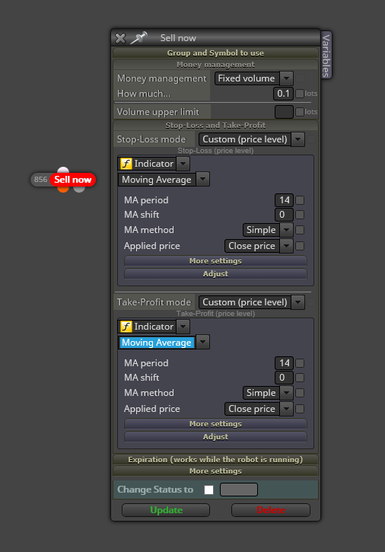Open the Take-Profit Indicator type dropdown arrow
Image resolution: width=385 pixels, height=552 pixels.
click(183, 327)
